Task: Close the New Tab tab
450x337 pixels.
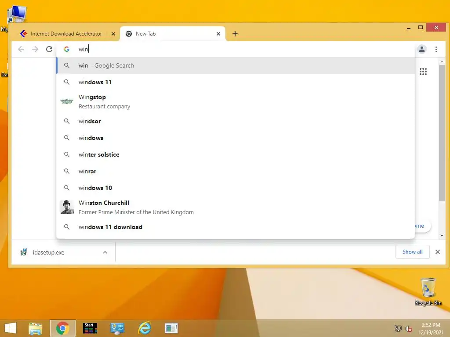Action: click(x=218, y=34)
